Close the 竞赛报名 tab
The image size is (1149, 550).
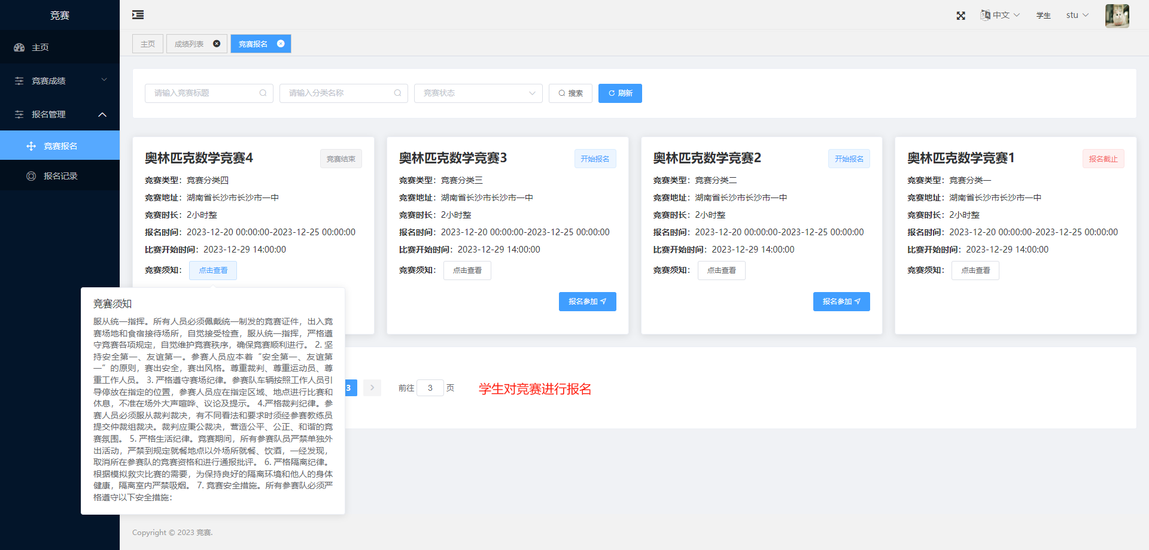coord(280,43)
